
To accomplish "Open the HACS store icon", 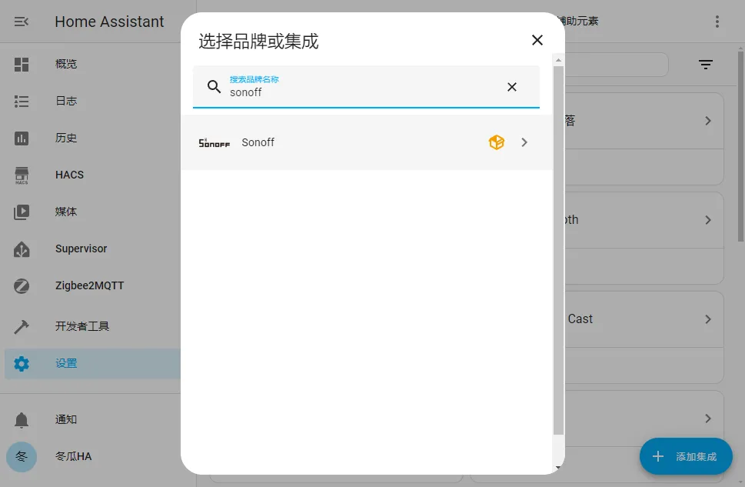I will 22,175.
